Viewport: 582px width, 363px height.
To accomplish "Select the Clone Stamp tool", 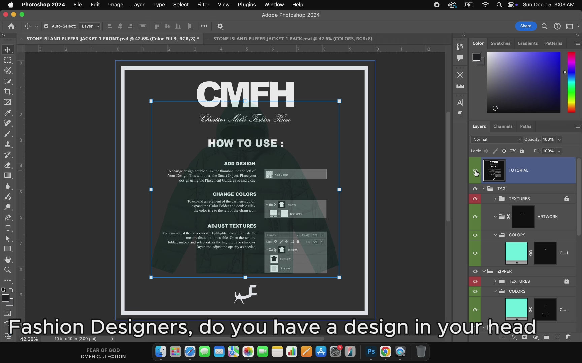I will (x=7, y=144).
